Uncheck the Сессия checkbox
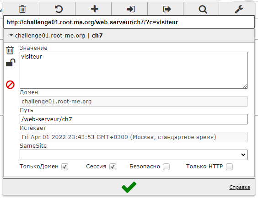This screenshot has height=199, width=258. [113, 167]
